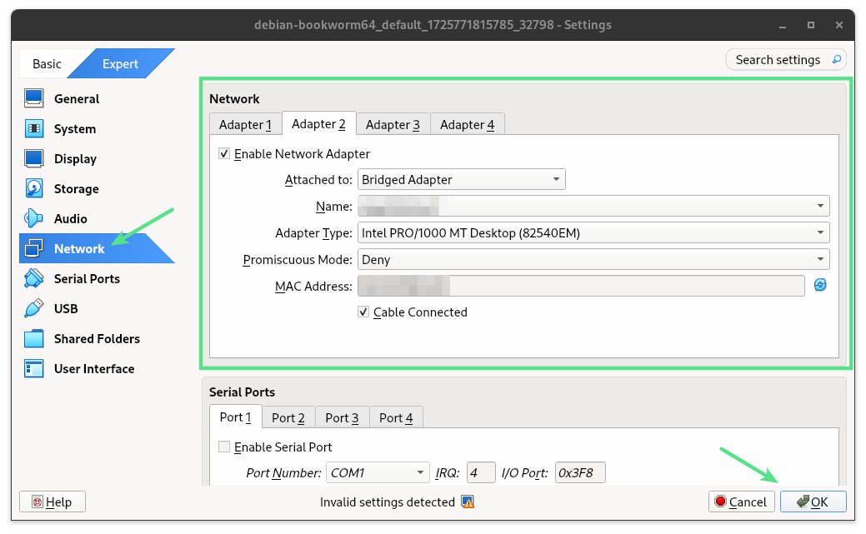The image size is (866, 534).
Task: Select the Port 2 tab
Action: coord(288,417)
